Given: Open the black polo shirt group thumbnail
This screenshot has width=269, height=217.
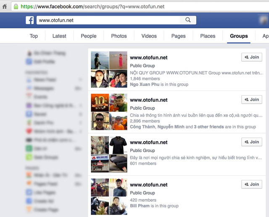Looking at the screenshot, I should (118, 145).
